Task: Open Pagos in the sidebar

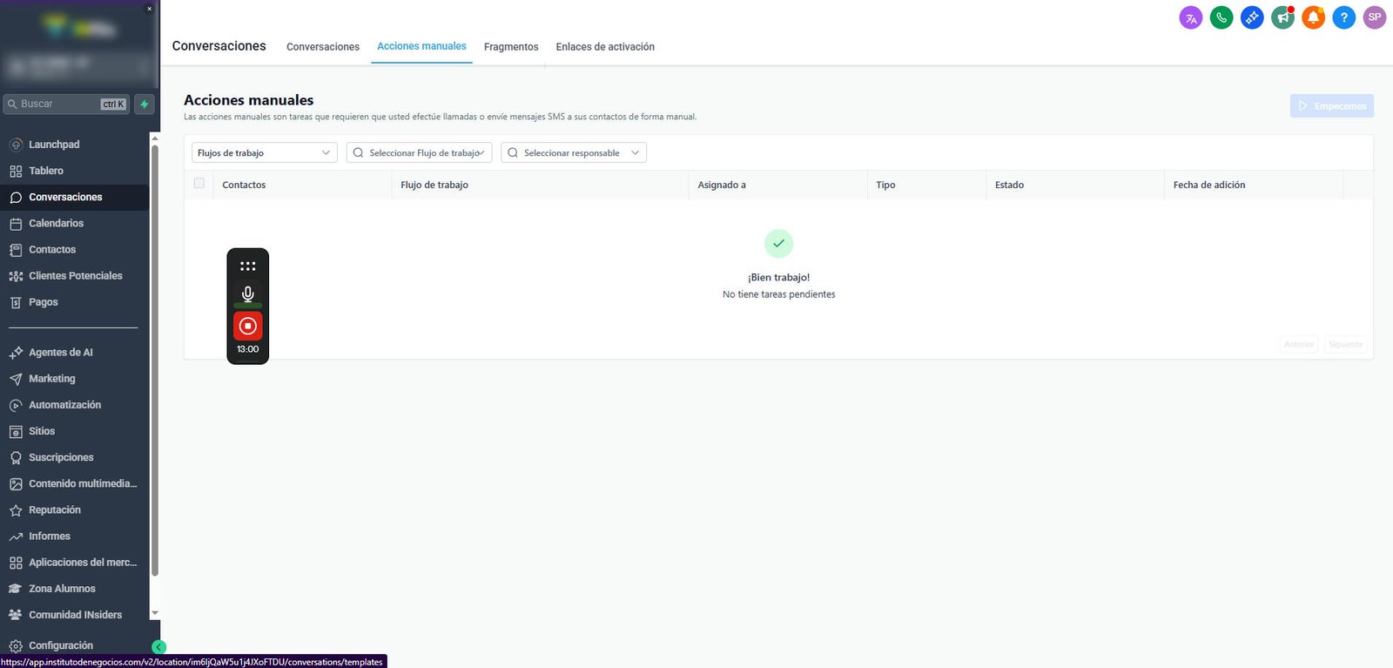Action: click(75, 302)
